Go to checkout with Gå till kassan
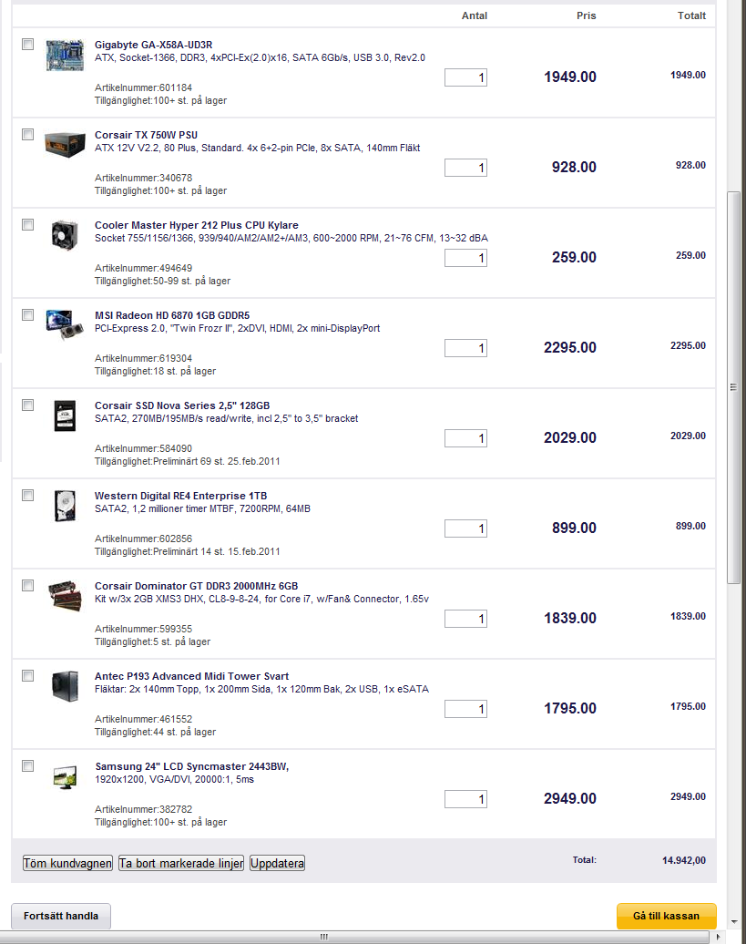The width and height of the screenshot is (746, 944). (666, 916)
